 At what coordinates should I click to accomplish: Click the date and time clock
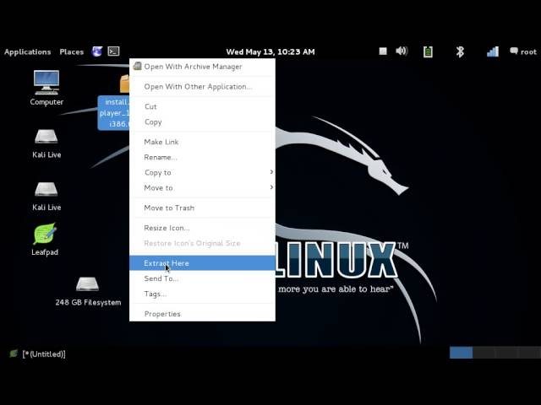[x=270, y=52]
